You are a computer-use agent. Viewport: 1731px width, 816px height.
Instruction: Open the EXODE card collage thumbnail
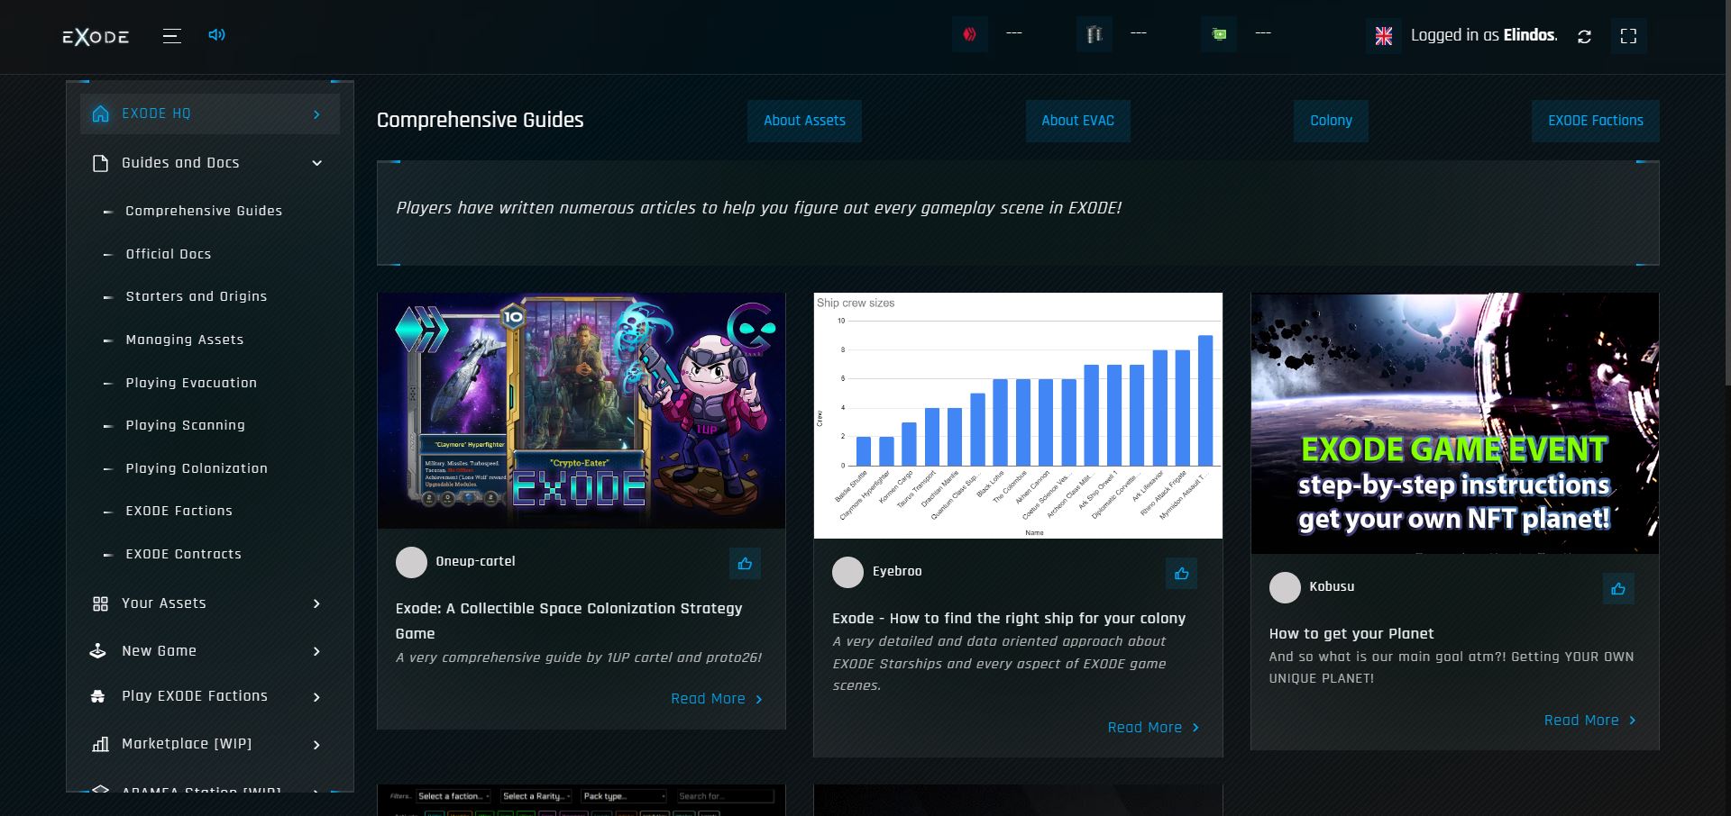582,411
